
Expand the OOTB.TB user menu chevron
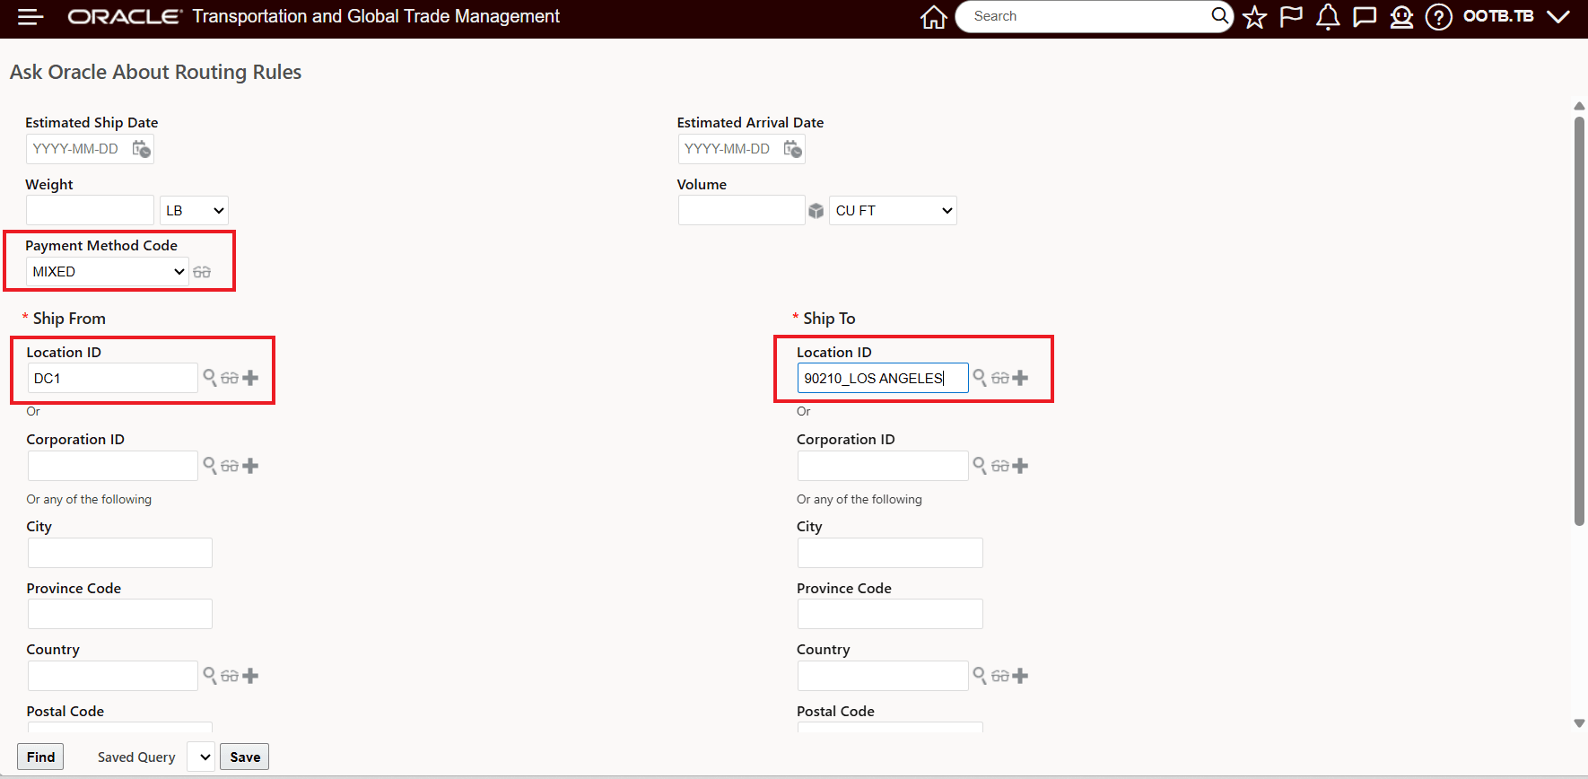point(1558,16)
